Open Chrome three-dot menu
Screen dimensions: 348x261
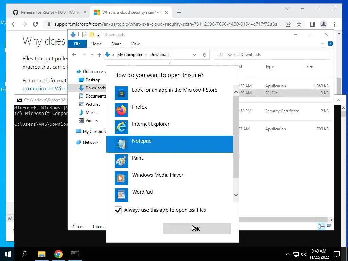334,24
